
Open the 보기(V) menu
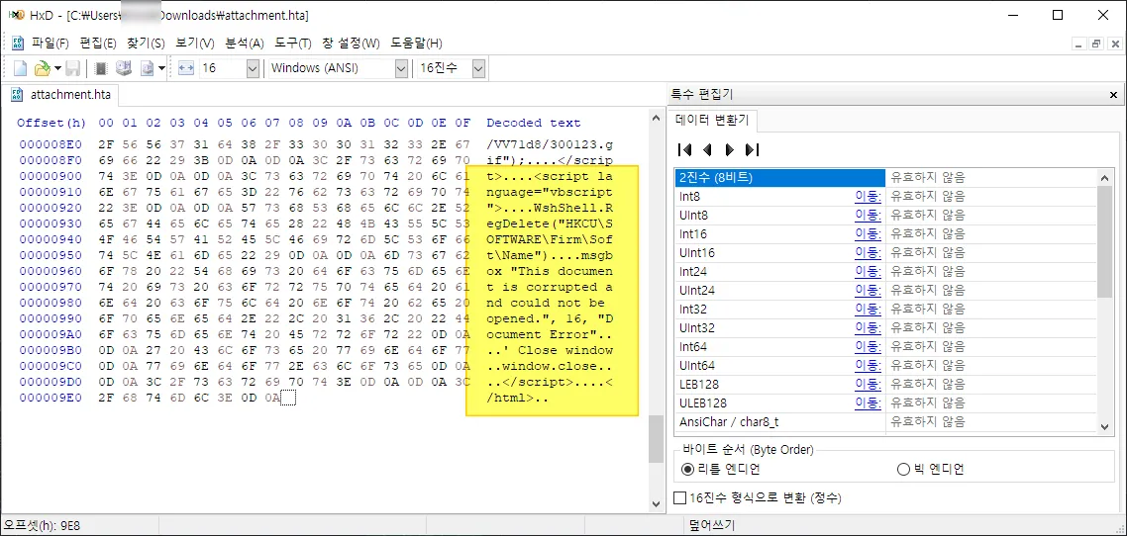click(x=195, y=44)
